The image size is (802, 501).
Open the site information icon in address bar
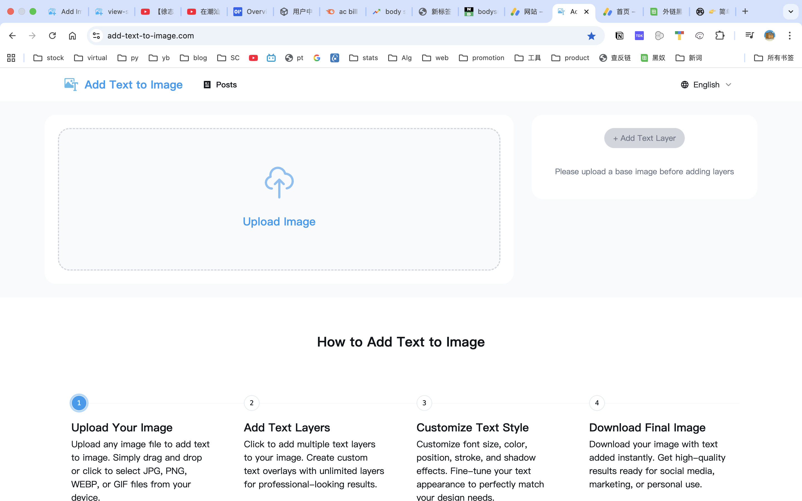(96, 36)
